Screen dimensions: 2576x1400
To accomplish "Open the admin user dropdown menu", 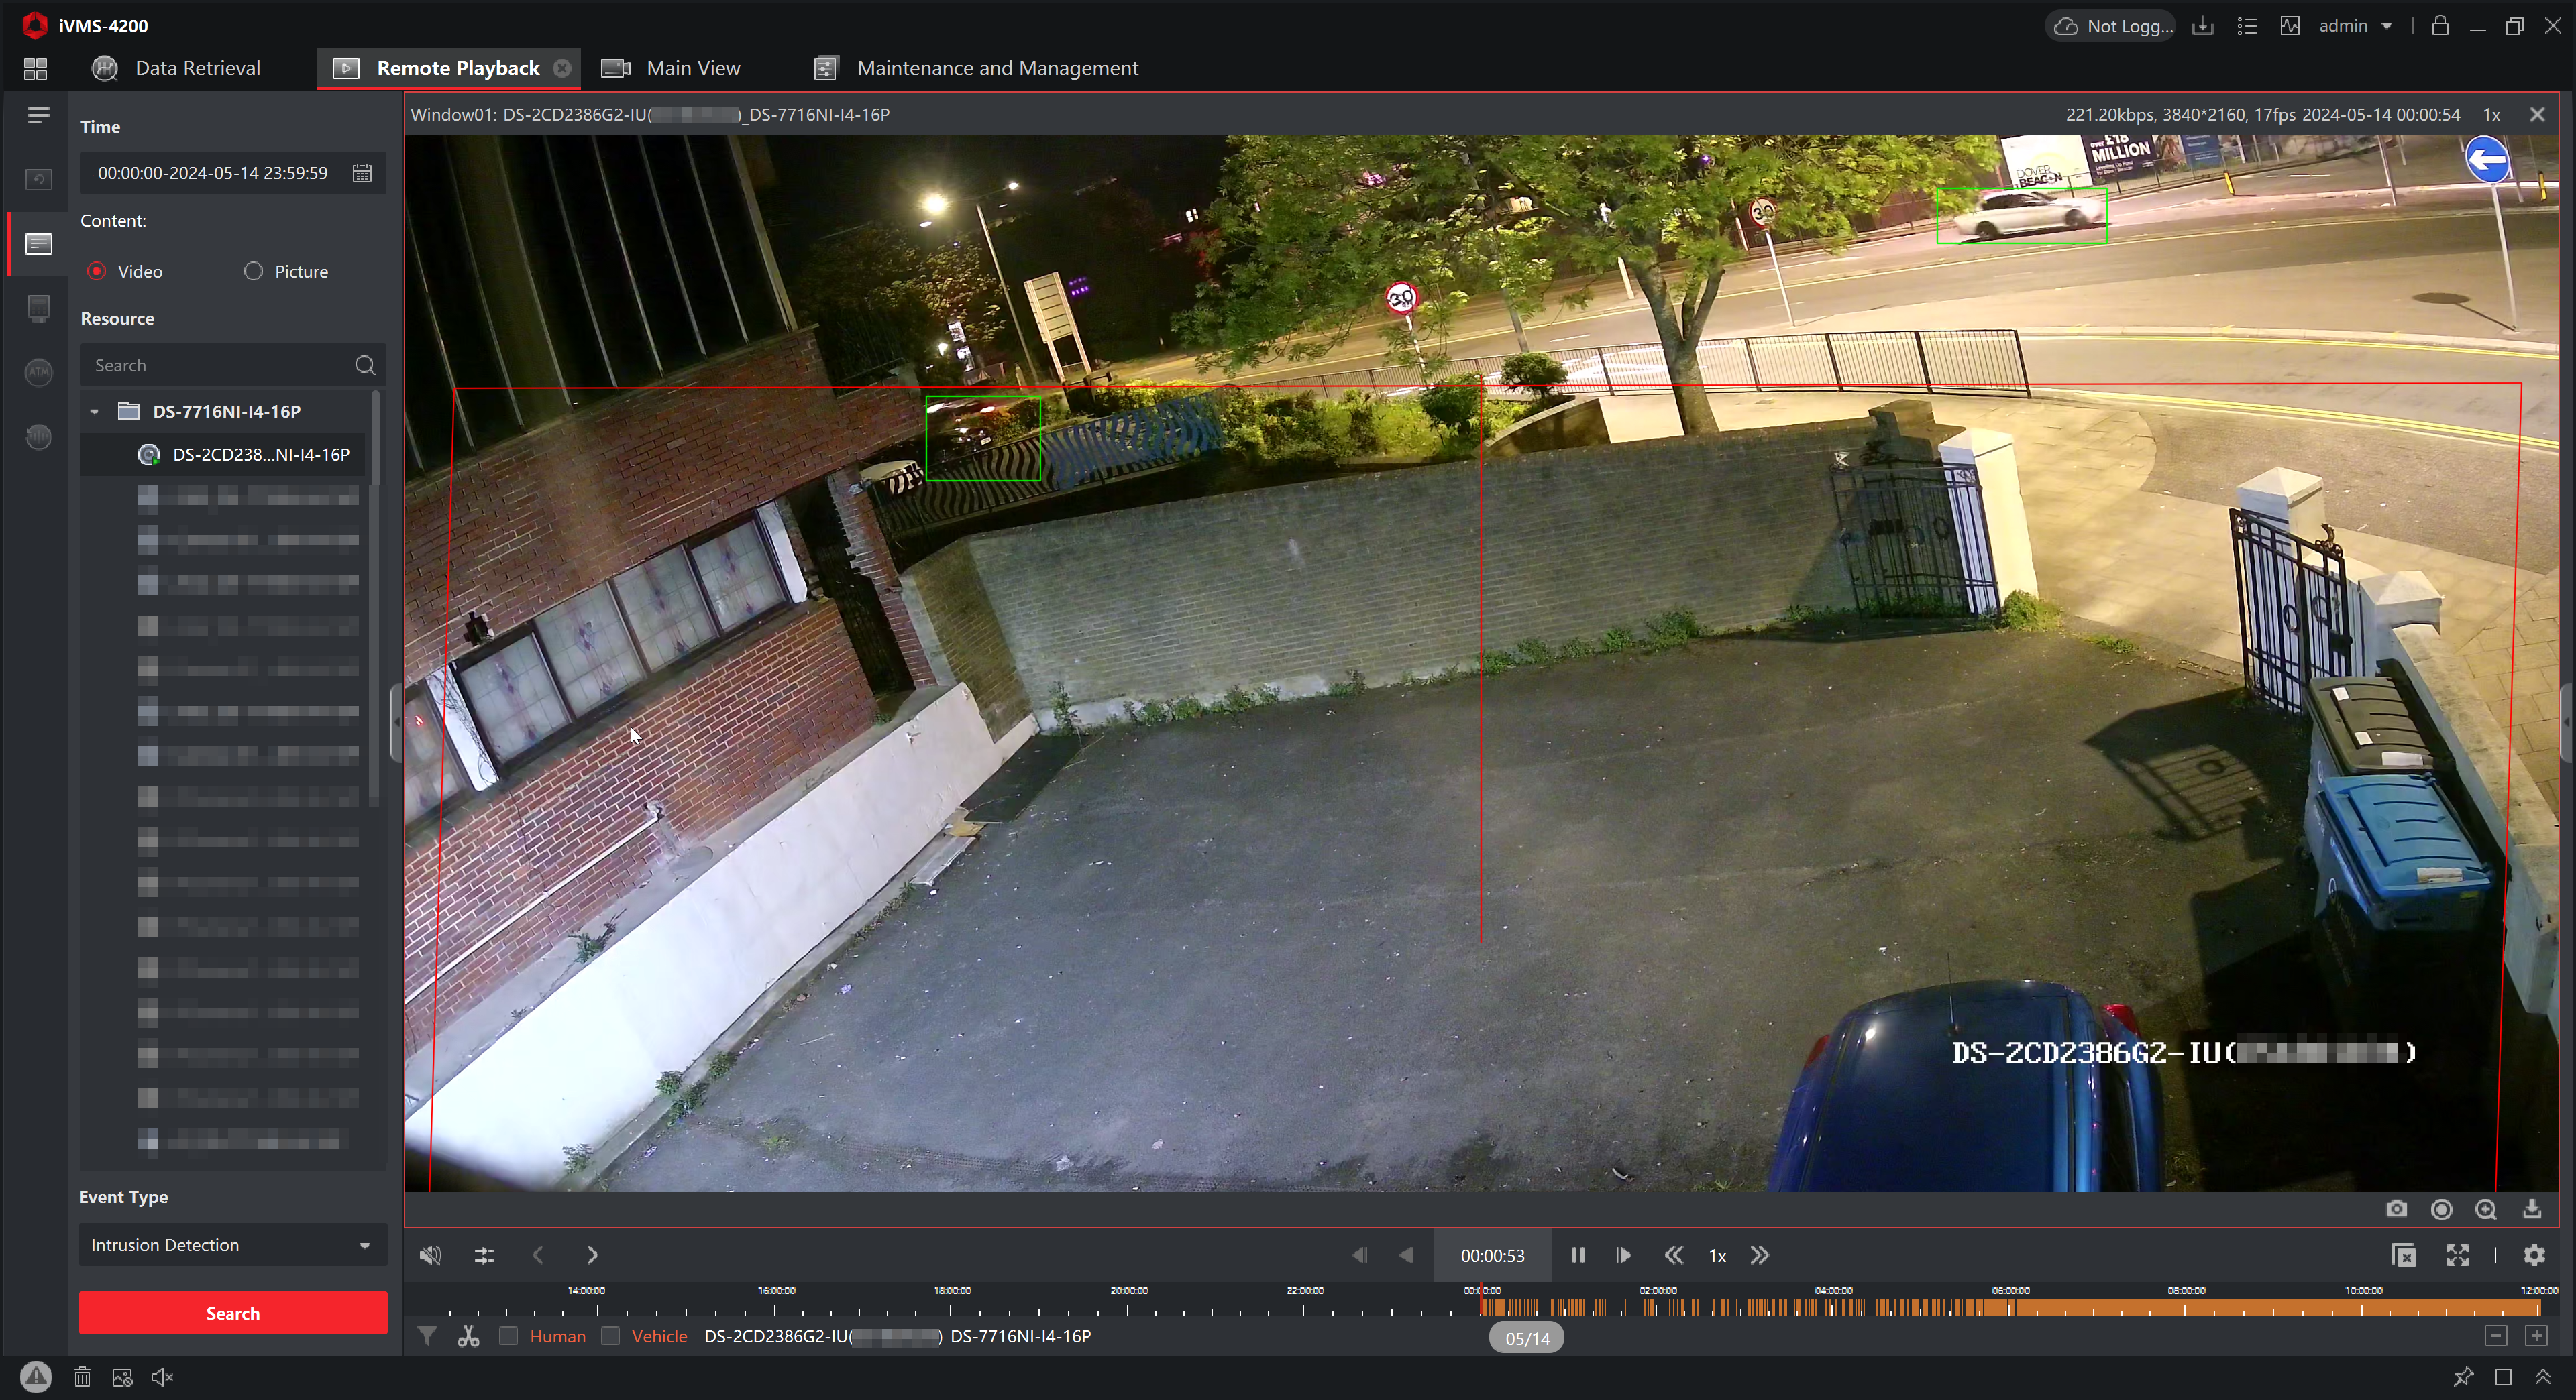I will click(2387, 26).
